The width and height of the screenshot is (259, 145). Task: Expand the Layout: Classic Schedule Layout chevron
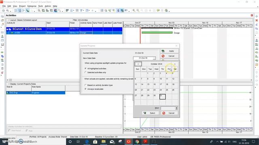click(x=9, y=20)
